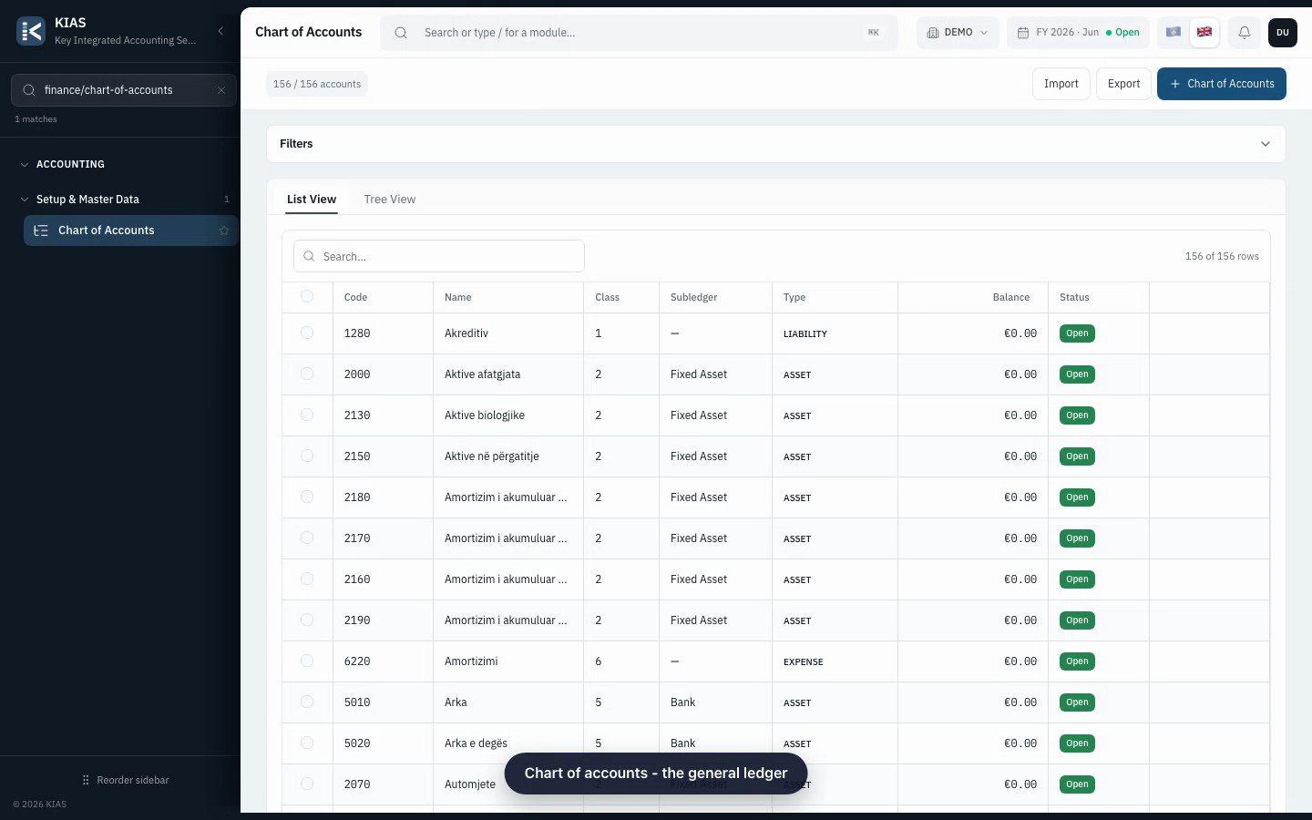Tick the checkbox for account 2180
Viewport: 1312px width, 820px height.
[x=307, y=497]
